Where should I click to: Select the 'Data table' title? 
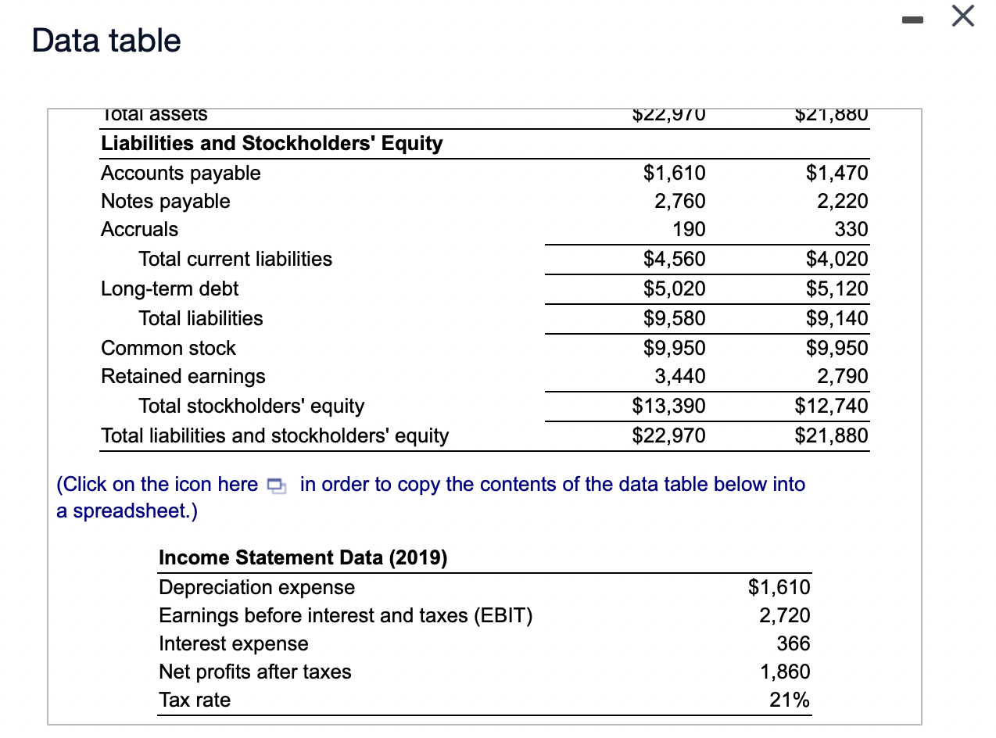tap(105, 40)
